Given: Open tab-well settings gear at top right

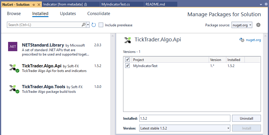Looking at the screenshot, I should coord(266,4).
